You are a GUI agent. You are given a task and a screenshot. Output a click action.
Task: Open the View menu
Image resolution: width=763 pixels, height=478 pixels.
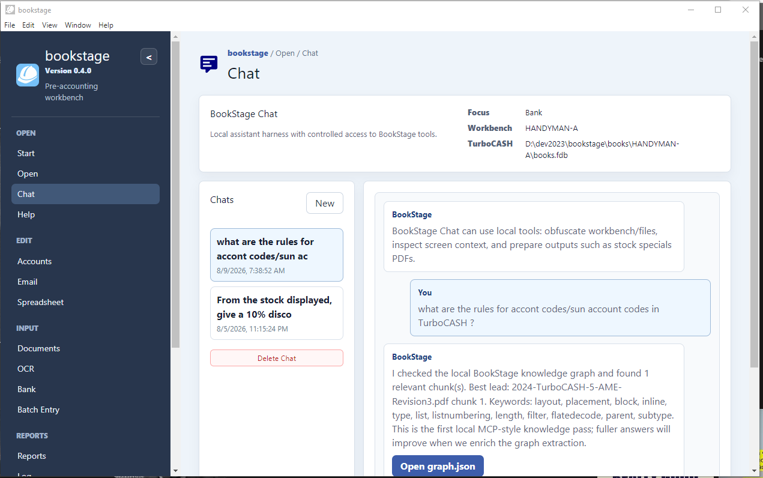coord(50,25)
